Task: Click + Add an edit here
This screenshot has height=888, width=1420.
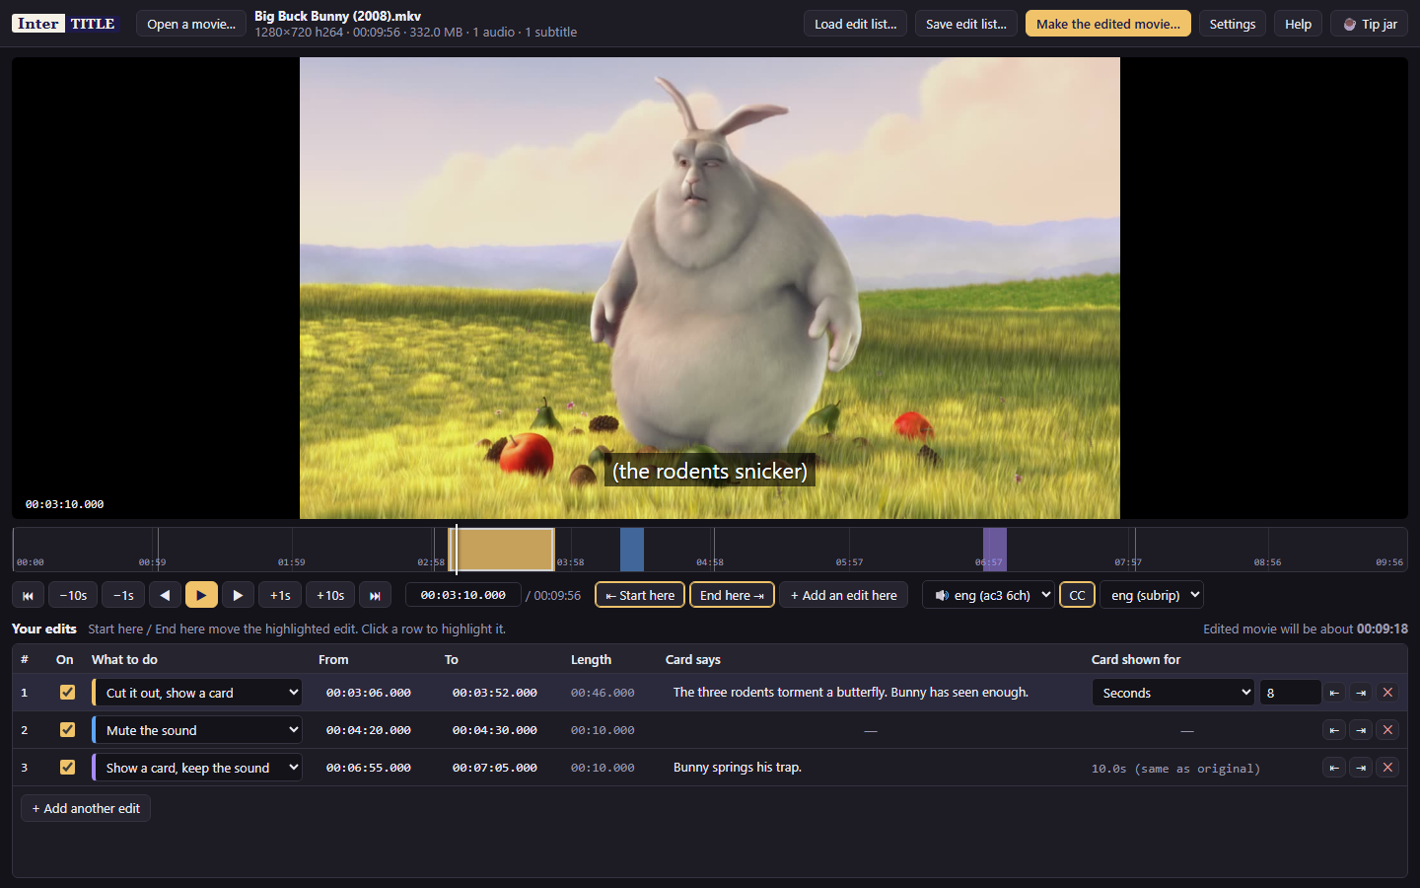Action: click(844, 595)
